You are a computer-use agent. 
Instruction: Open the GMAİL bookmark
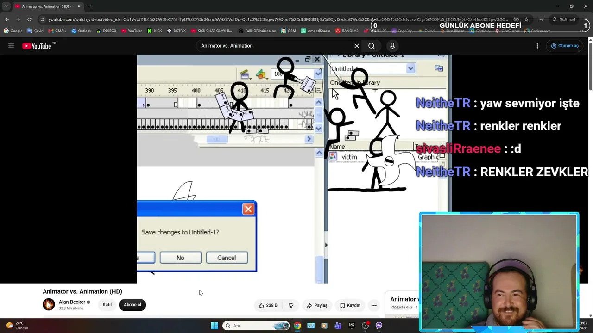tap(57, 31)
